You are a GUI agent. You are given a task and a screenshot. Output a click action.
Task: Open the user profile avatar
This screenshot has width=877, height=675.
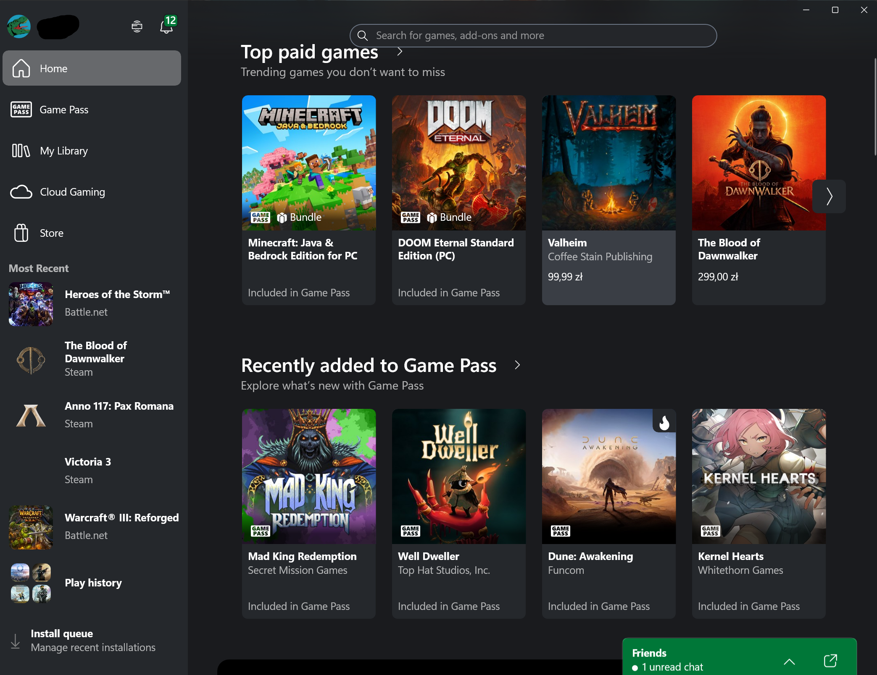19,26
